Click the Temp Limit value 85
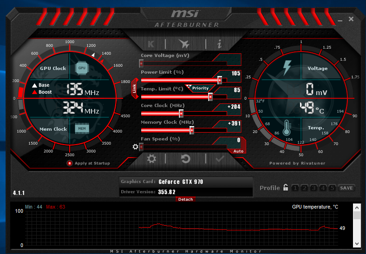366x254 pixels. tap(237, 90)
